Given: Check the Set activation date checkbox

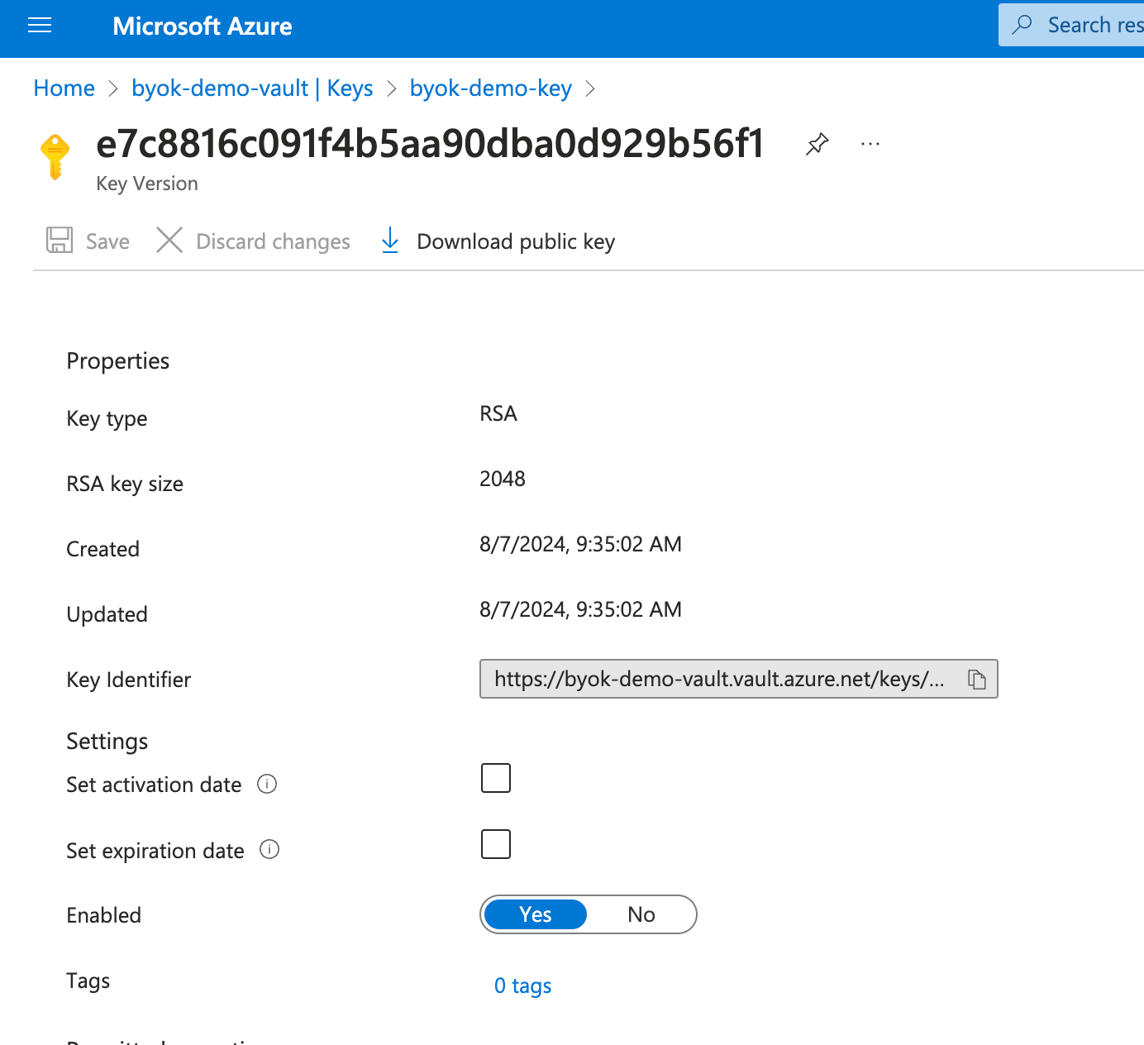Looking at the screenshot, I should pyautogui.click(x=496, y=778).
